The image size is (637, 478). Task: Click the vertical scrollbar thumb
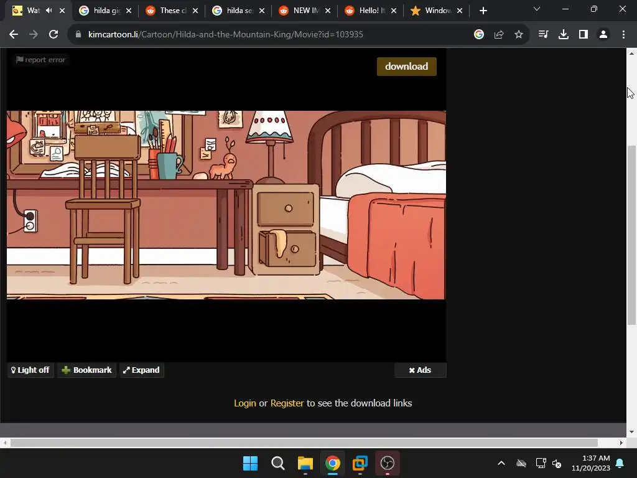click(x=631, y=235)
